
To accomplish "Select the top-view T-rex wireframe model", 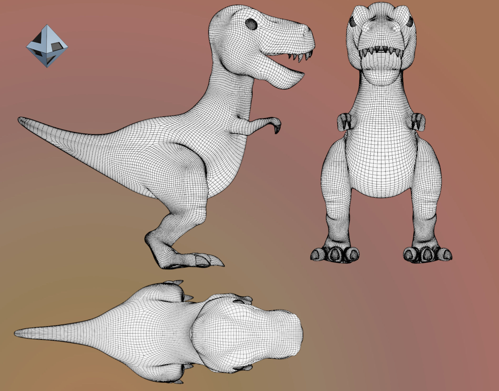I will (x=159, y=332).
